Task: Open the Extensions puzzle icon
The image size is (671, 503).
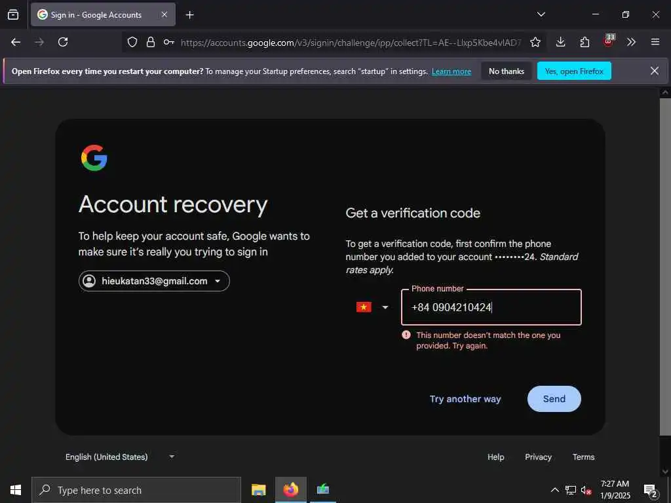Action: pyautogui.click(x=585, y=42)
